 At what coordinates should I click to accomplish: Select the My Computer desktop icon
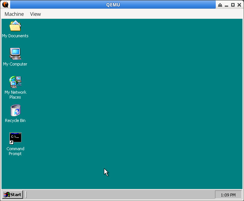(x=15, y=54)
